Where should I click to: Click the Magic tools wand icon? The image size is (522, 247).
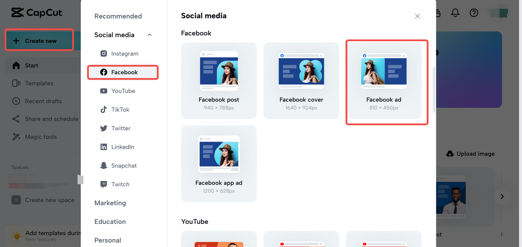[x=16, y=137]
